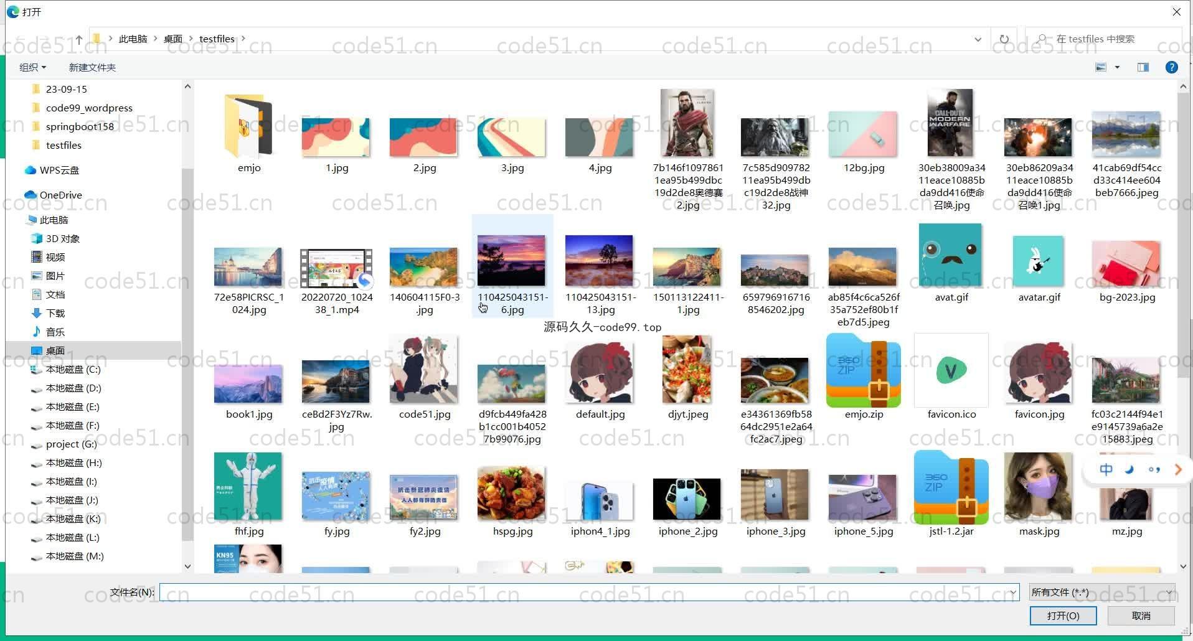The image size is (1193, 641).
Task: Select the 4.jpg thumbnail
Action: [x=600, y=138]
